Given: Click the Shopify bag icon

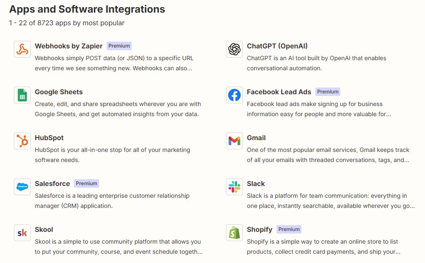Looking at the screenshot, I should pyautogui.click(x=234, y=233).
